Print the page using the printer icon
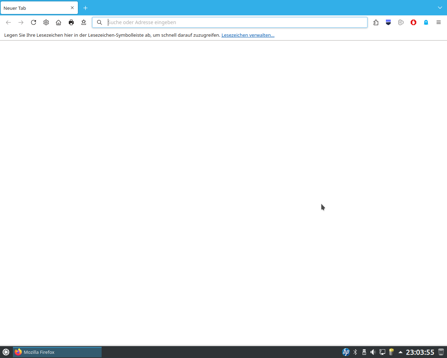This screenshot has height=358, width=447. coord(71,22)
